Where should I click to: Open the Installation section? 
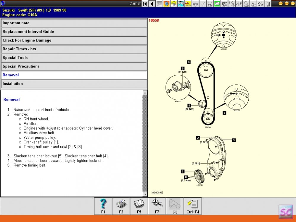click(x=74, y=84)
